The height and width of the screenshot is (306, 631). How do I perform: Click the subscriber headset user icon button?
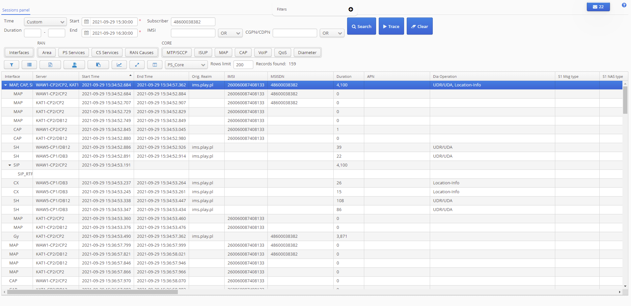[74, 65]
